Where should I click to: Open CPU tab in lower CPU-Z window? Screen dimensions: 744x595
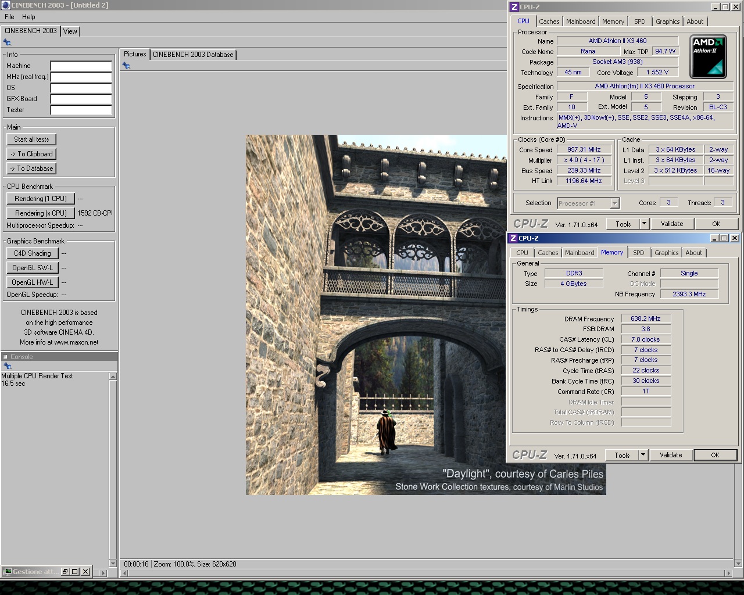(x=523, y=253)
